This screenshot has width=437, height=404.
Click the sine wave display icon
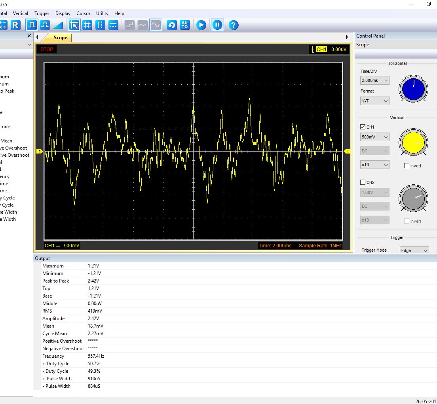point(156,25)
